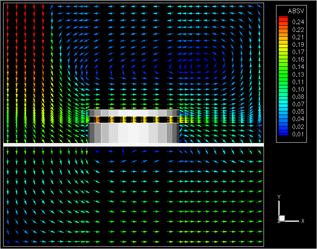The width and height of the screenshot is (317, 249).
Task: Pick the cyan swatch beside 0.07
Action: [283, 104]
